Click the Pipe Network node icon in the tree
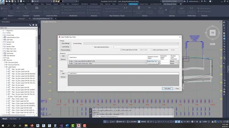Image resolution: width=229 pixels, height=128 pixels. tap(5, 55)
